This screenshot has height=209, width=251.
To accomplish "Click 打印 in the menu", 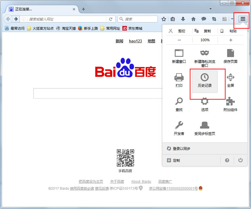I will tap(179, 80).
